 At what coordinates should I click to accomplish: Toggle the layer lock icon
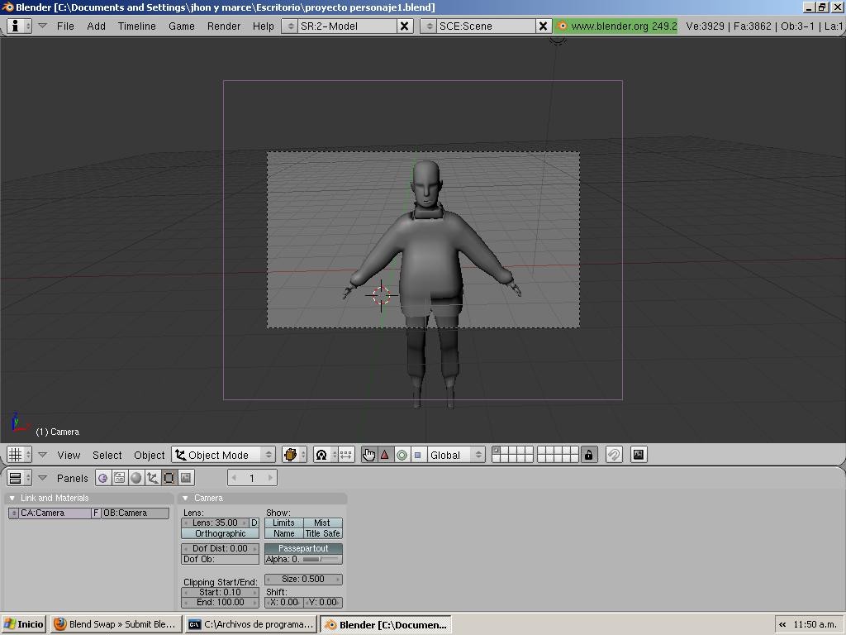click(587, 454)
